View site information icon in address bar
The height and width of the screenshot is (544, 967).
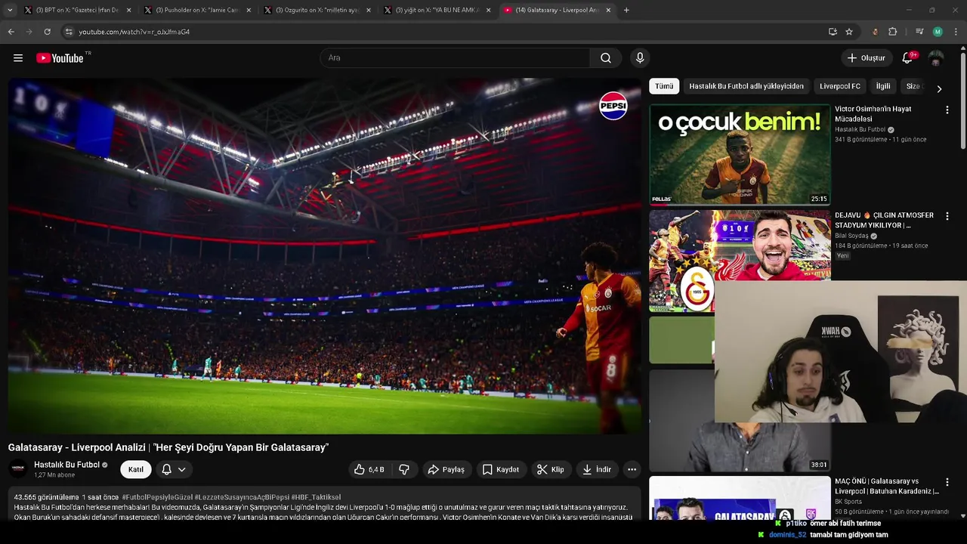coord(68,32)
